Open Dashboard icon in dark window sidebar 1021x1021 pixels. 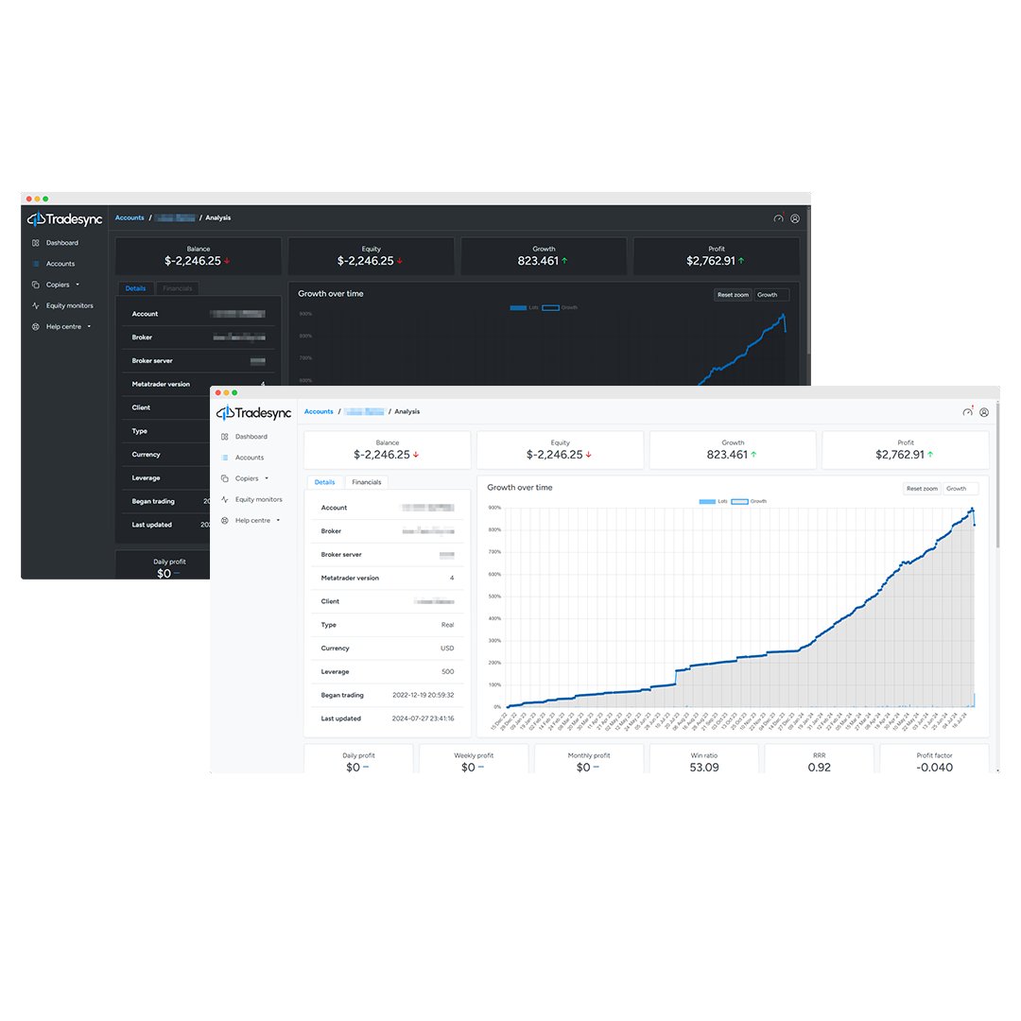coord(36,243)
